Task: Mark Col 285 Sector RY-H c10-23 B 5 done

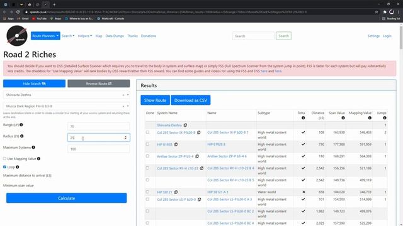Action: point(147,180)
